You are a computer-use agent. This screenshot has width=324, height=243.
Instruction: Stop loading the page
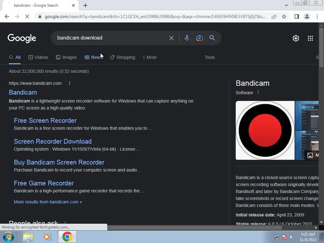pyautogui.click(x=27, y=16)
